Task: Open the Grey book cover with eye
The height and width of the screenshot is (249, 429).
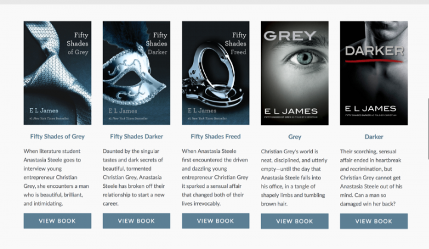Action: (x=295, y=73)
